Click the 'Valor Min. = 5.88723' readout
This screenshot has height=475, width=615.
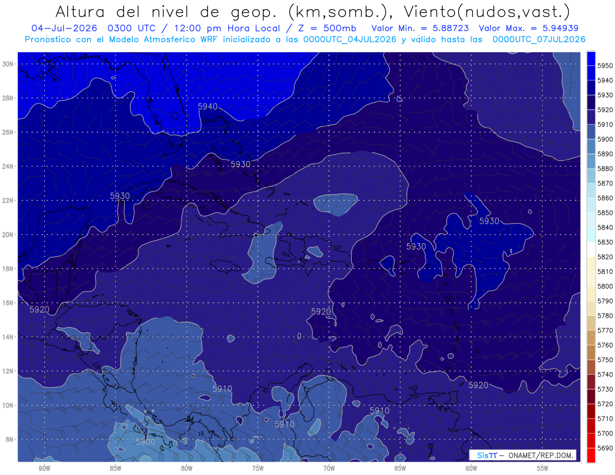(x=420, y=28)
